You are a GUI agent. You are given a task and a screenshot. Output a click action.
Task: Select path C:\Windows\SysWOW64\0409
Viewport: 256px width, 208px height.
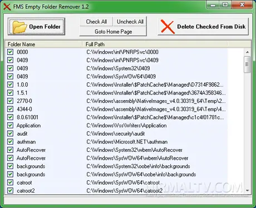(x=121, y=76)
